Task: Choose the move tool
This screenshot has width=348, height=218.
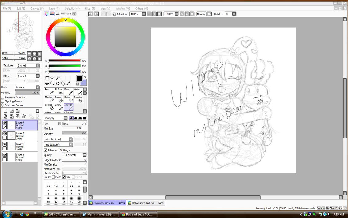Action: (x=47, y=84)
